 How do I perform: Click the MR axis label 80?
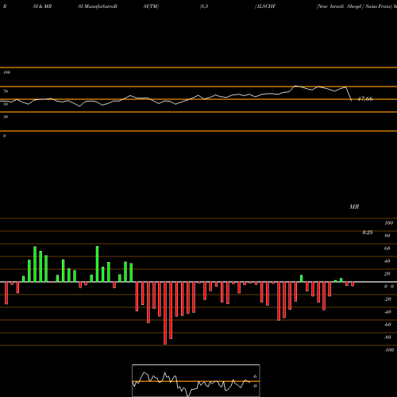(387, 236)
